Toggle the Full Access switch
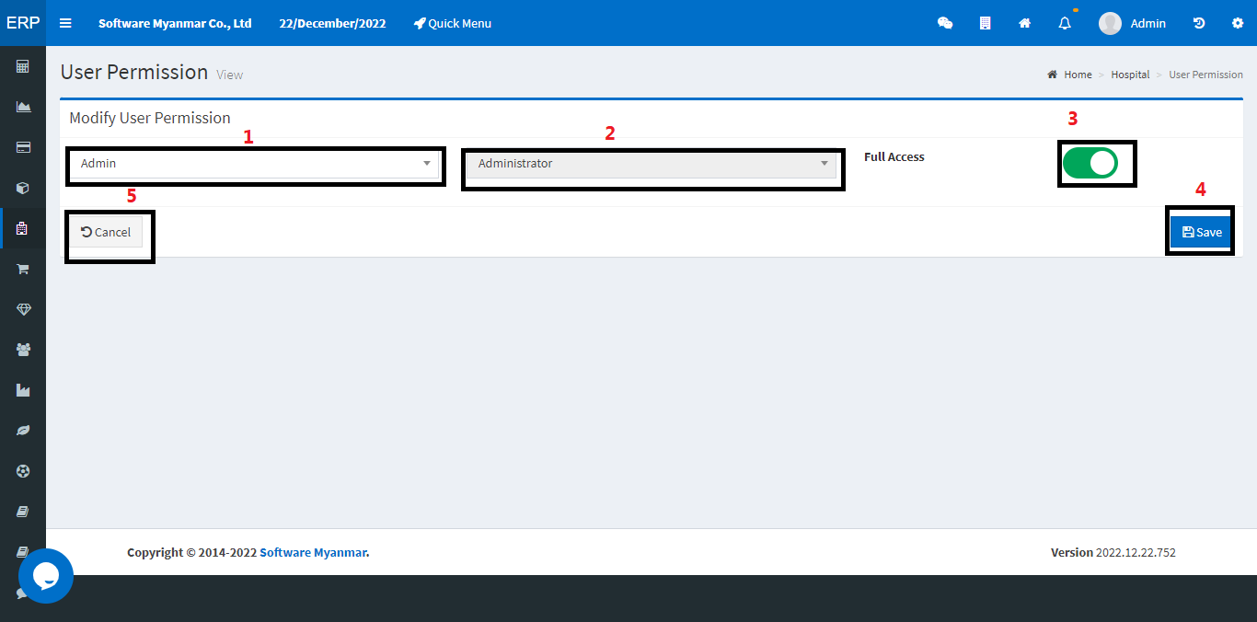The height and width of the screenshot is (622, 1257). click(1090, 163)
